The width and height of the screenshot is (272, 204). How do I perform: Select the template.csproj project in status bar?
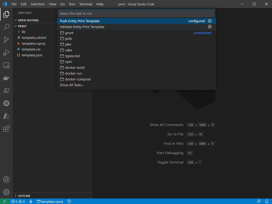(50, 201)
